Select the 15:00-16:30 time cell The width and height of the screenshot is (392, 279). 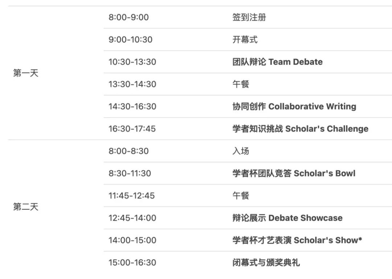click(132, 262)
